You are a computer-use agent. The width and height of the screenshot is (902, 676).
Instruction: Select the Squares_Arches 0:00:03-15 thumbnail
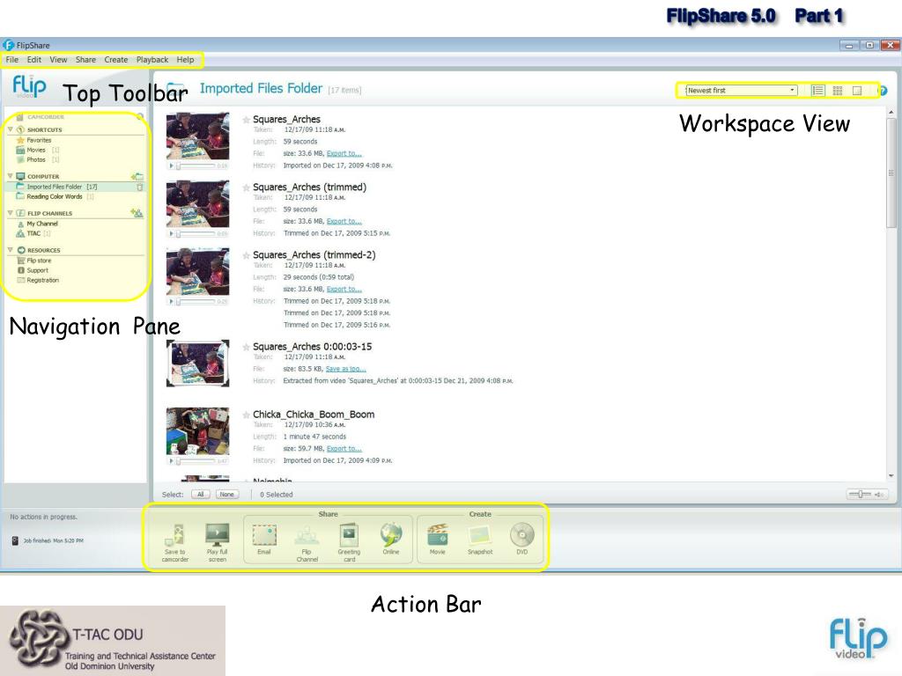coord(198,364)
